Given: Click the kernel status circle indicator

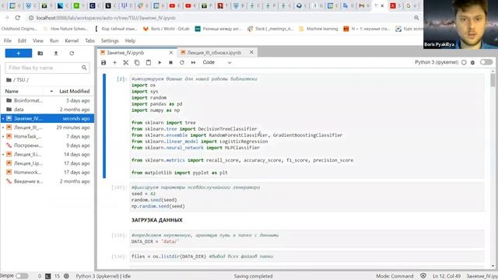Looking at the screenshot, I should pyautogui.click(x=464, y=62).
